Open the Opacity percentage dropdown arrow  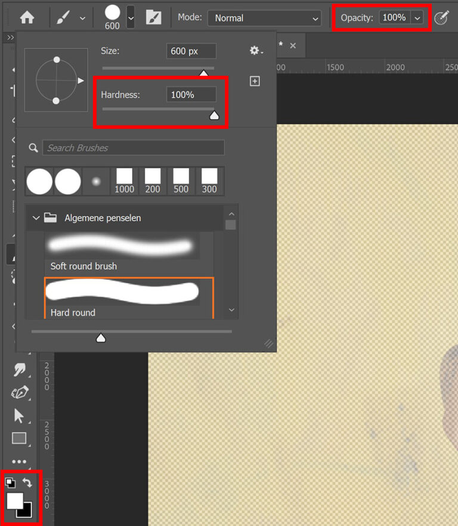click(417, 18)
